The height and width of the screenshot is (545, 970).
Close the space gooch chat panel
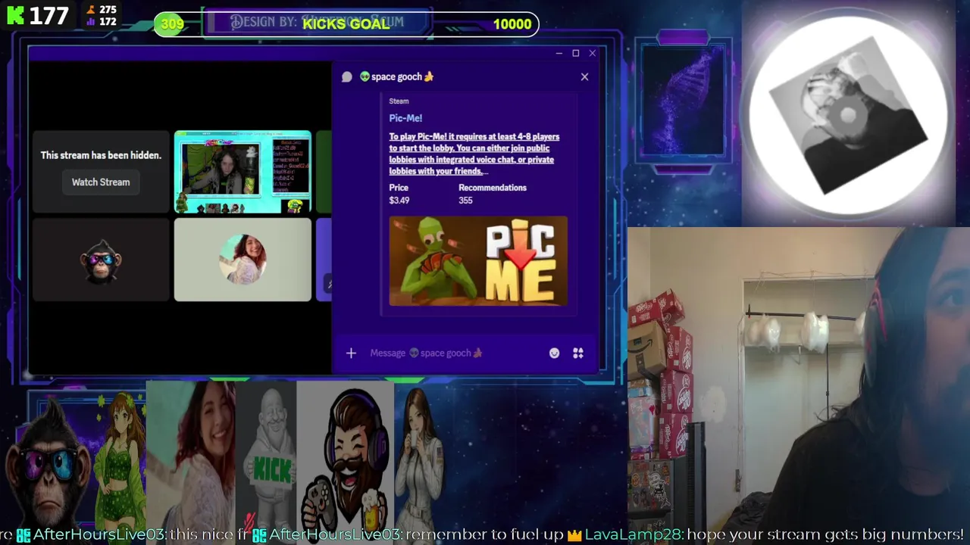584,76
